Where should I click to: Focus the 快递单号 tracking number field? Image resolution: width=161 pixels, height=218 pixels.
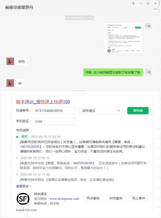[54, 111]
